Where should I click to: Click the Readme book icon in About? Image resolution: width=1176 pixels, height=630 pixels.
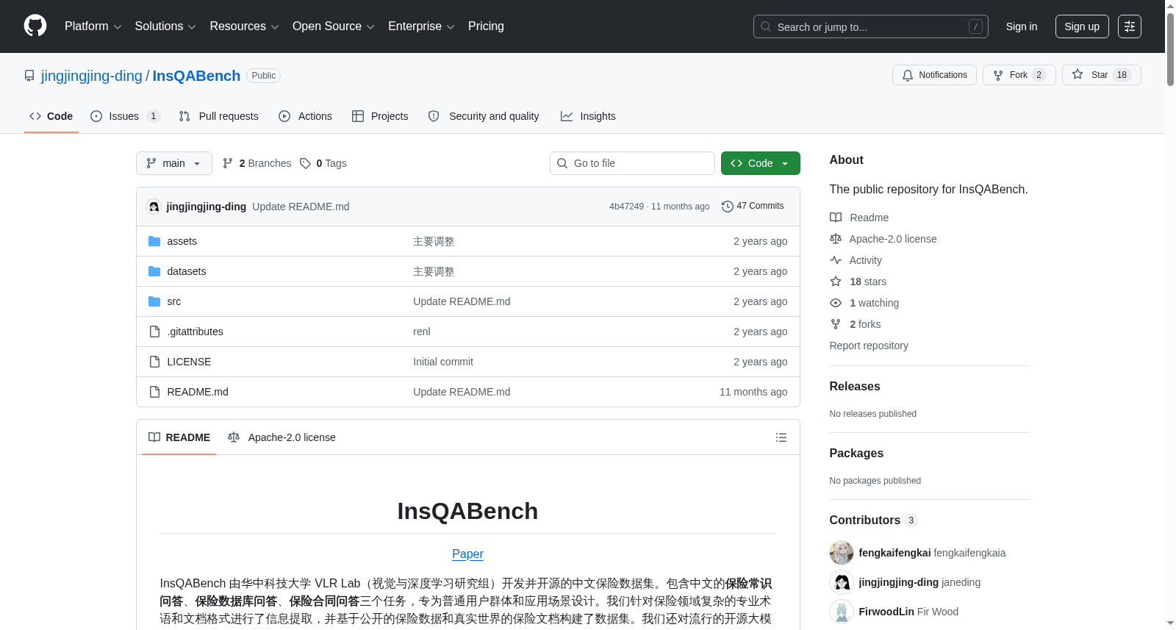(x=836, y=218)
